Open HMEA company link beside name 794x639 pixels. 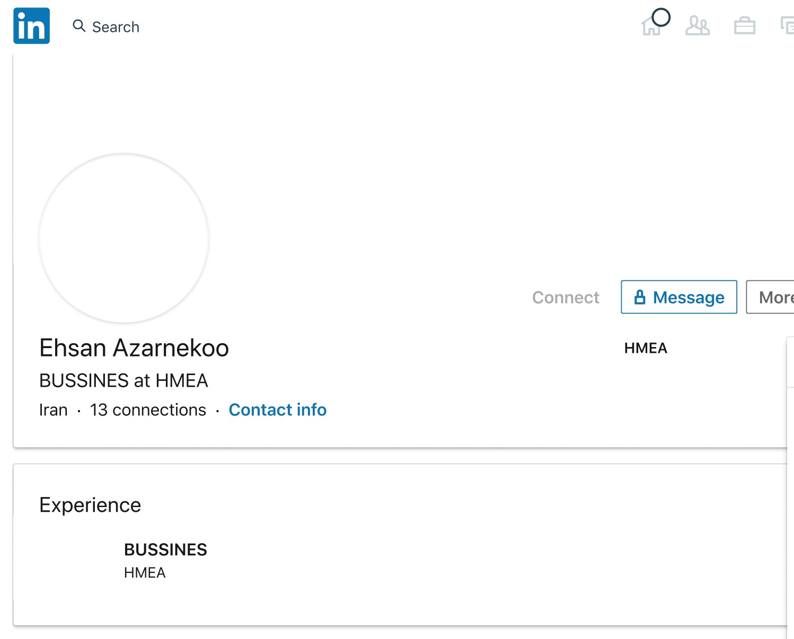pos(646,348)
